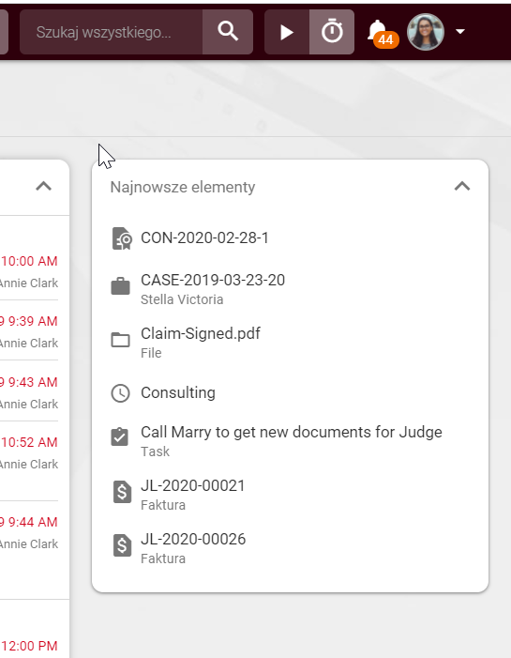Click the task checkmark clipboard icon

pyautogui.click(x=120, y=436)
